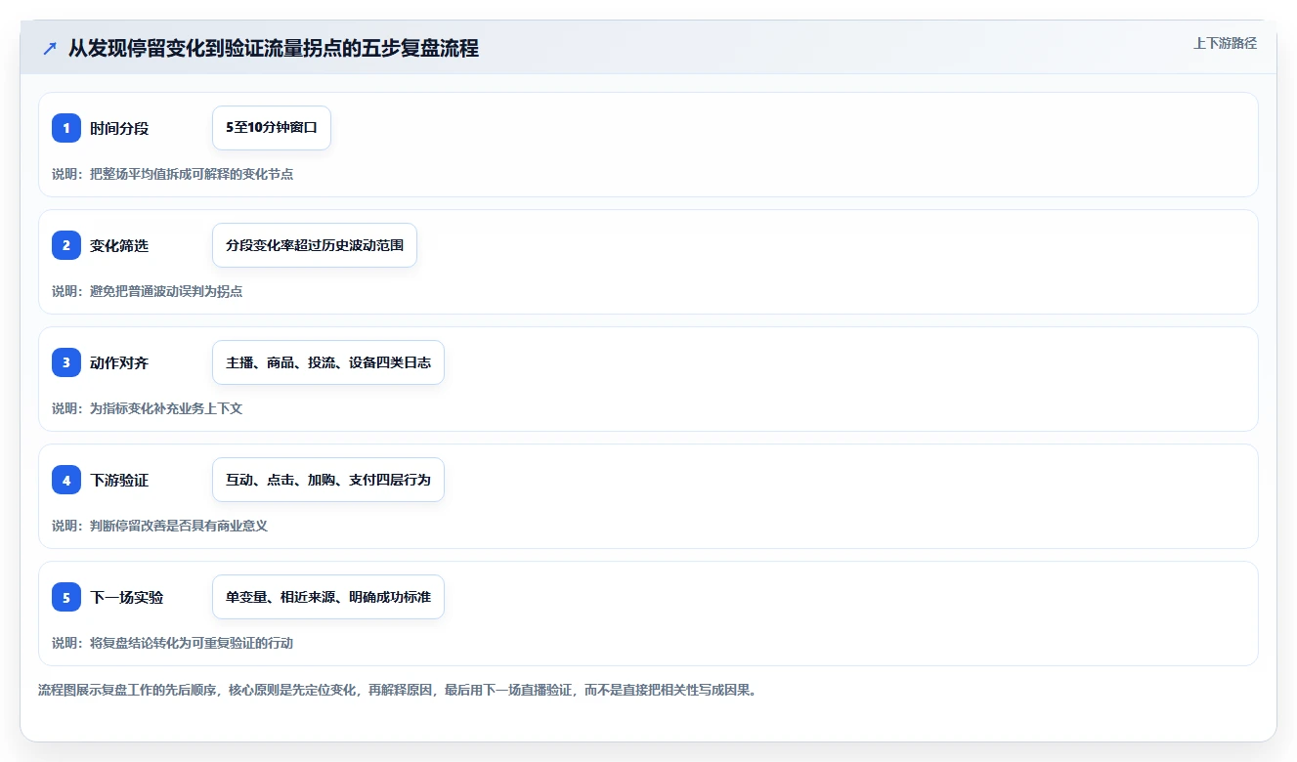The height and width of the screenshot is (762, 1297).
Task: Click description 为指标变化补充业务上下文
Action: (166, 408)
